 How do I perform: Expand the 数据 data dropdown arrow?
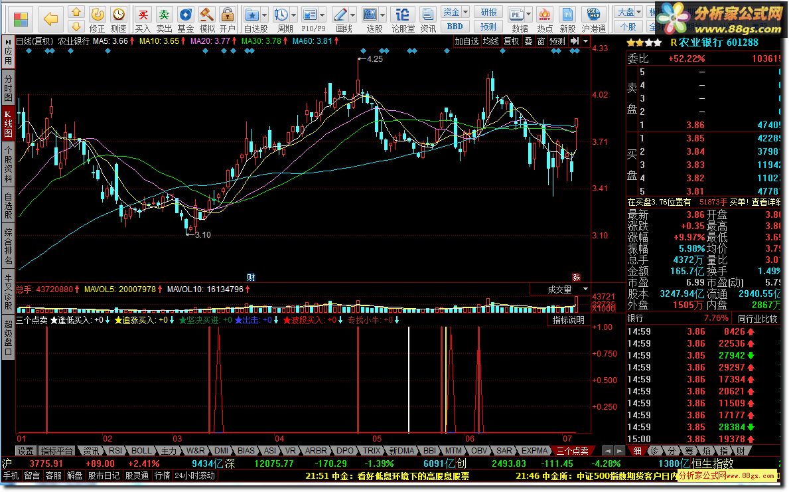pos(528,15)
